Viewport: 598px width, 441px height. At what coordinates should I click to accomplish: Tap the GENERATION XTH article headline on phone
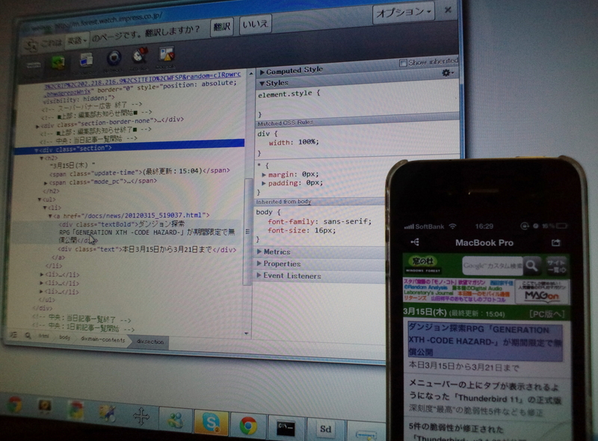485,341
